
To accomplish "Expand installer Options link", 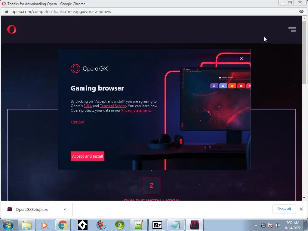I will 78,122.
